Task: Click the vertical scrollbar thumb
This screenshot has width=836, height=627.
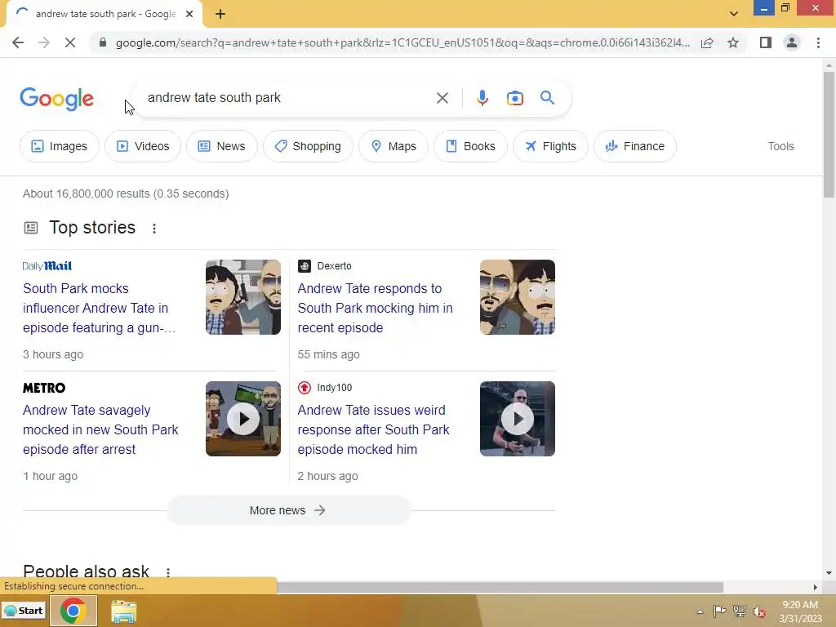Action: (829, 135)
